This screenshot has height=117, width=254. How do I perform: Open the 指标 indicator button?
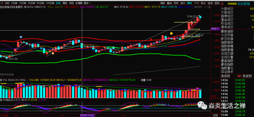tap(163, 3)
